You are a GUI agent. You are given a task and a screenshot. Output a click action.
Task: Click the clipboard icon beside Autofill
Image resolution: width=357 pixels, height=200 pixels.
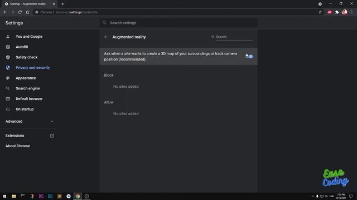pos(8,47)
